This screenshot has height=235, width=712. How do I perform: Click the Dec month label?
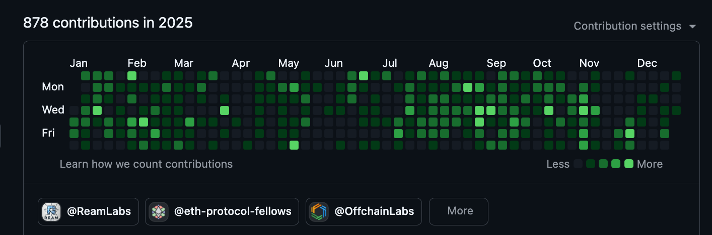coord(647,63)
